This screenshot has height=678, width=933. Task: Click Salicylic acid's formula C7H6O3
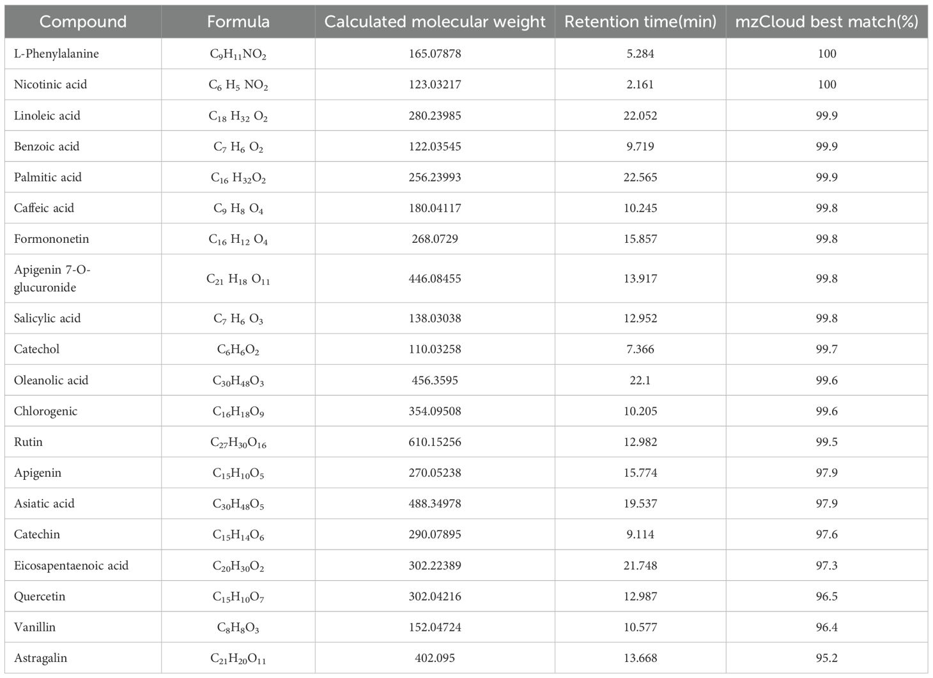tap(238, 318)
